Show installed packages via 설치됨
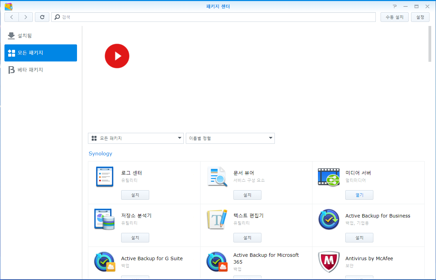436x280 pixels. pos(41,36)
